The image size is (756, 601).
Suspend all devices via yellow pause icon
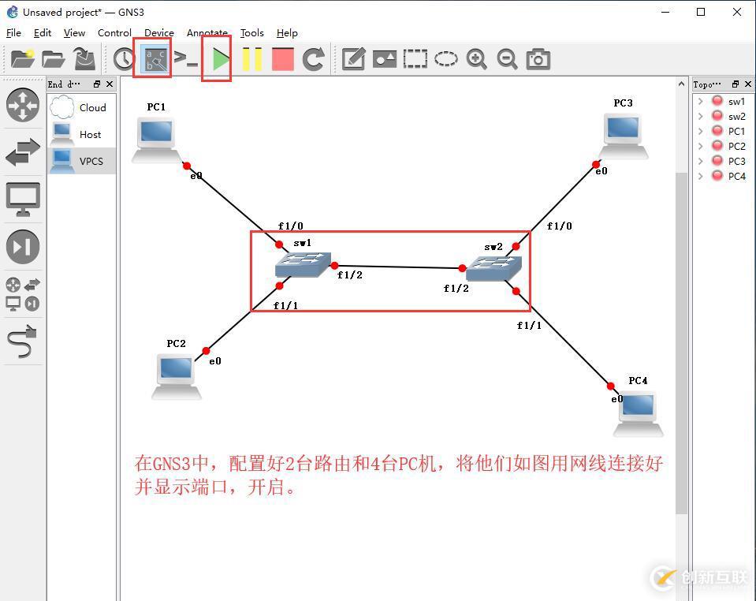[251, 58]
